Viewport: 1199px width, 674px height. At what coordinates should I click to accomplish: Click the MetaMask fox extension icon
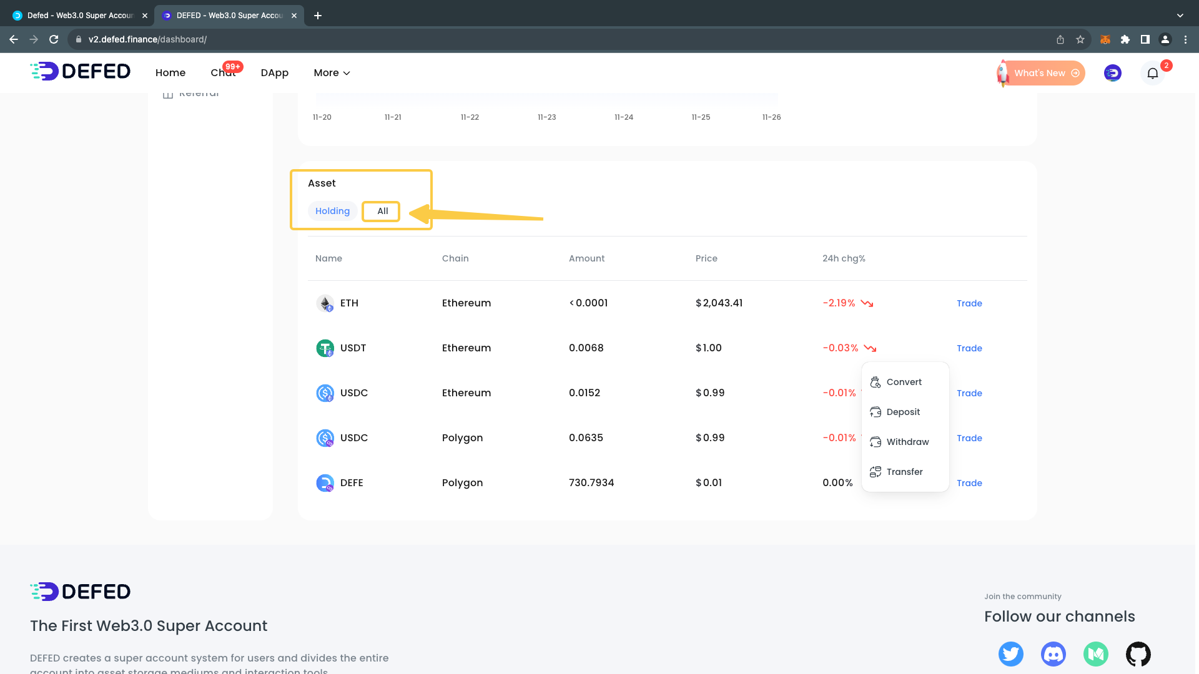tap(1105, 39)
